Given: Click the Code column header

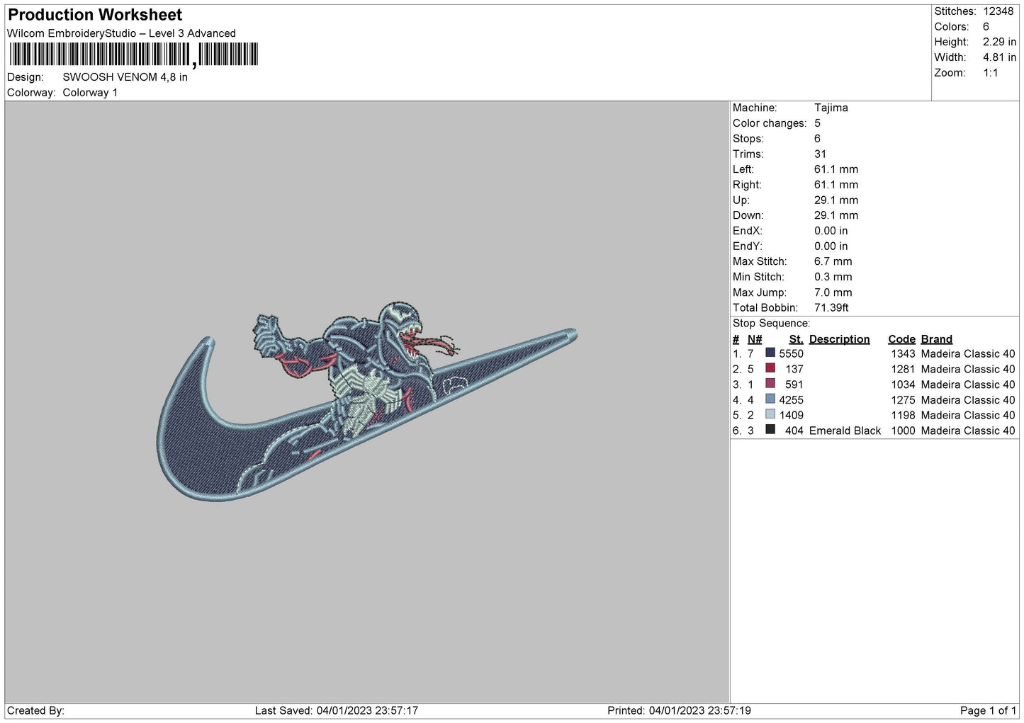Looking at the screenshot, I should (901, 339).
